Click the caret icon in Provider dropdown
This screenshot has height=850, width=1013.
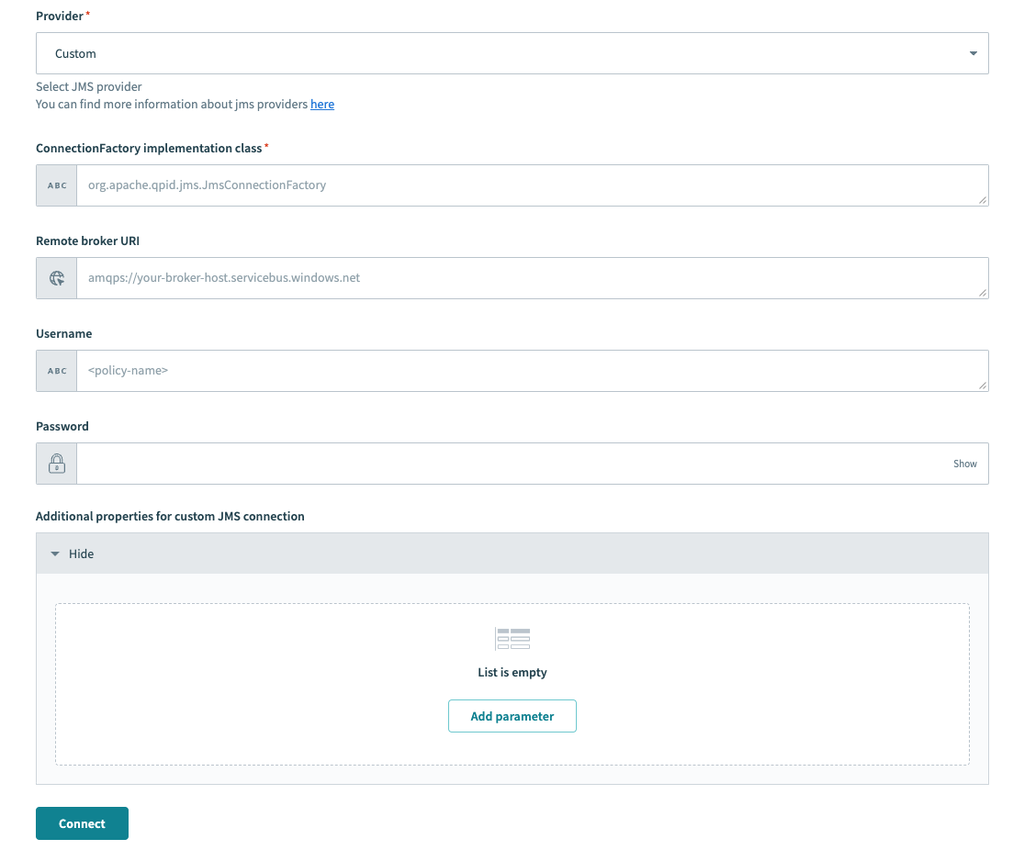coord(972,53)
